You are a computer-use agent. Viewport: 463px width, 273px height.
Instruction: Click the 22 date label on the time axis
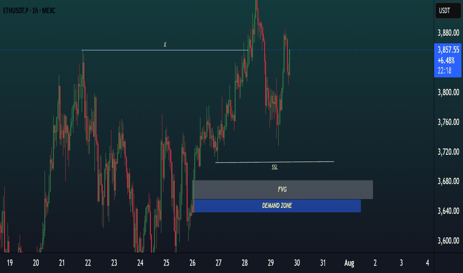(88, 263)
